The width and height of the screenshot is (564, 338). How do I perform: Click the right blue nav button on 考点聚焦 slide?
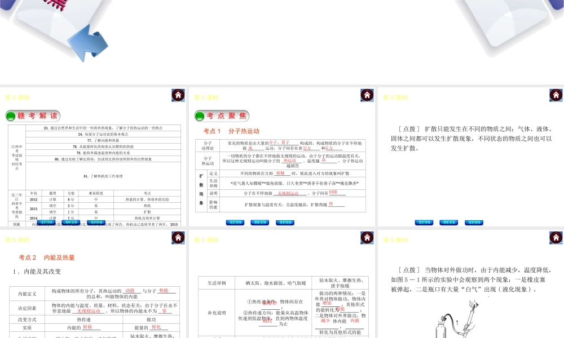pos(285,223)
